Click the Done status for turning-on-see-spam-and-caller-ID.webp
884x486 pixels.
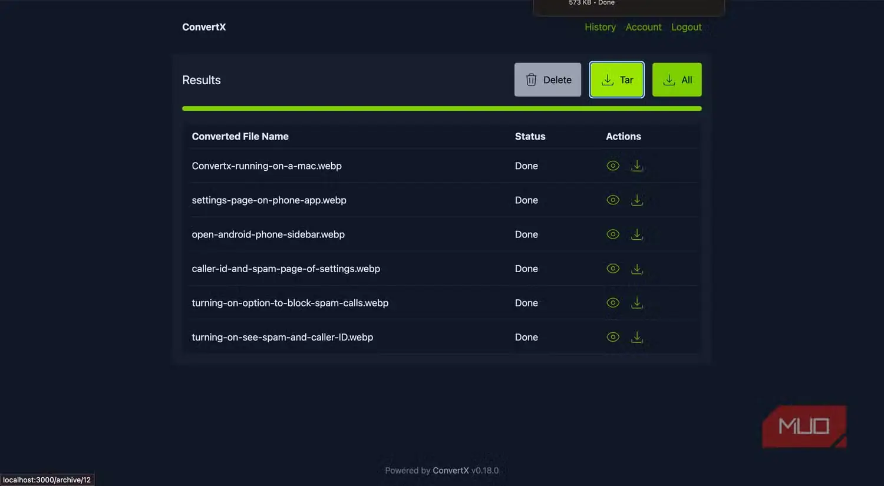526,337
